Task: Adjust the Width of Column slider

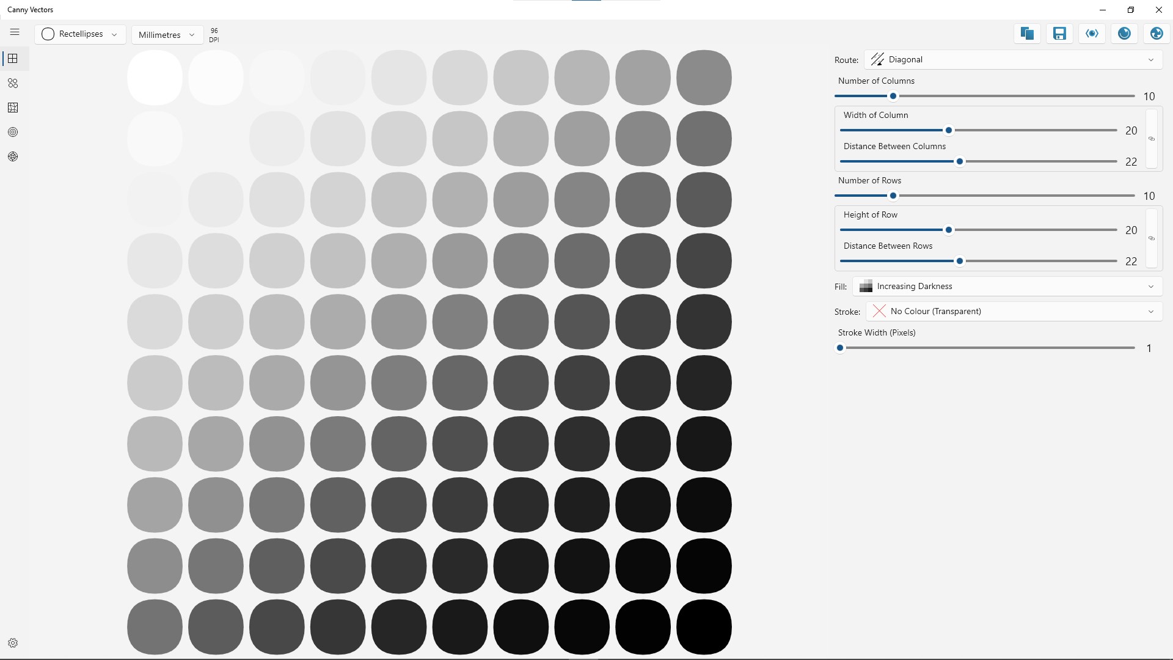Action: tap(979, 130)
